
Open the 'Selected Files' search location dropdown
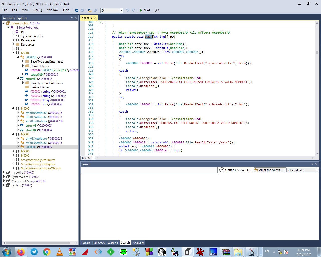pyautogui.click(x=317, y=170)
